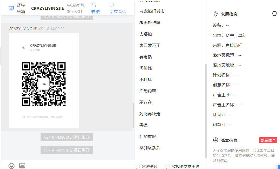Click the 留资卡片 card icon
The image size is (280, 169).
click(137, 167)
